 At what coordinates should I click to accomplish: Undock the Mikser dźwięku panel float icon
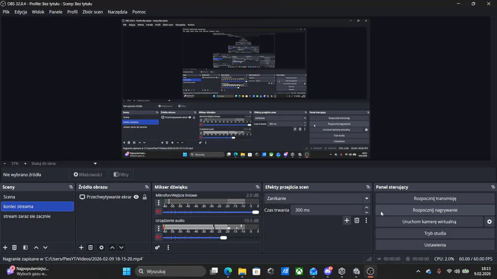tap(257, 187)
